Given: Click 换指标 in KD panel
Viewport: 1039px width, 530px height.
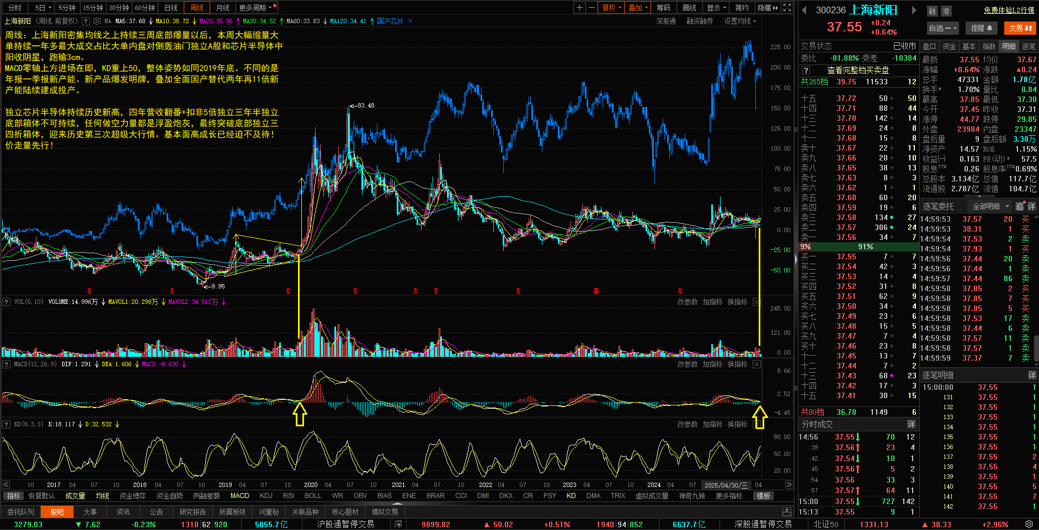Looking at the screenshot, I should point(737,424).
